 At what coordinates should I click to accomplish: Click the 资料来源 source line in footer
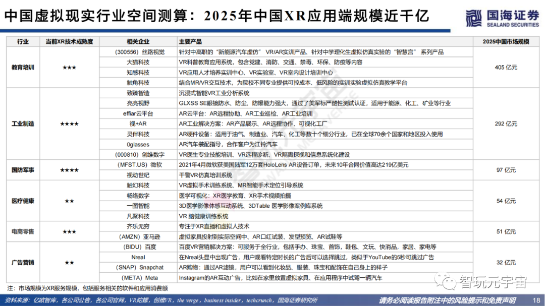[162, 300]
